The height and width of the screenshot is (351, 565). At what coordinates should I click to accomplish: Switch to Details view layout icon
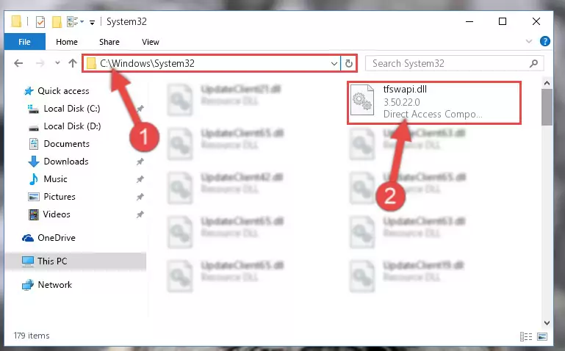[x=526, y=336]
